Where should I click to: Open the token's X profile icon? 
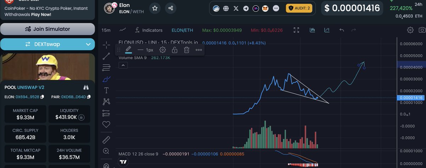[x=236, y=8]
